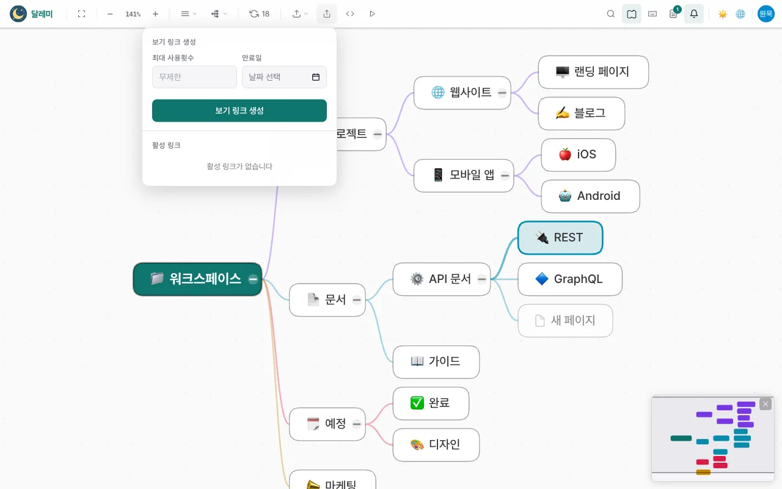Open the 만료일 date picker field

pyautogui.click(x=284, y=77)
